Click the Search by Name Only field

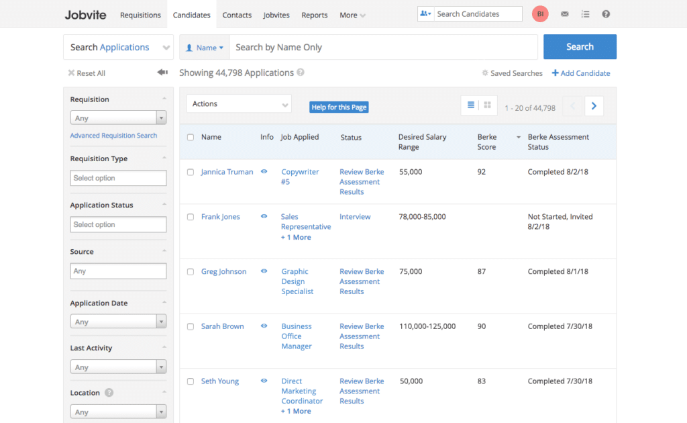pos(382,48)
